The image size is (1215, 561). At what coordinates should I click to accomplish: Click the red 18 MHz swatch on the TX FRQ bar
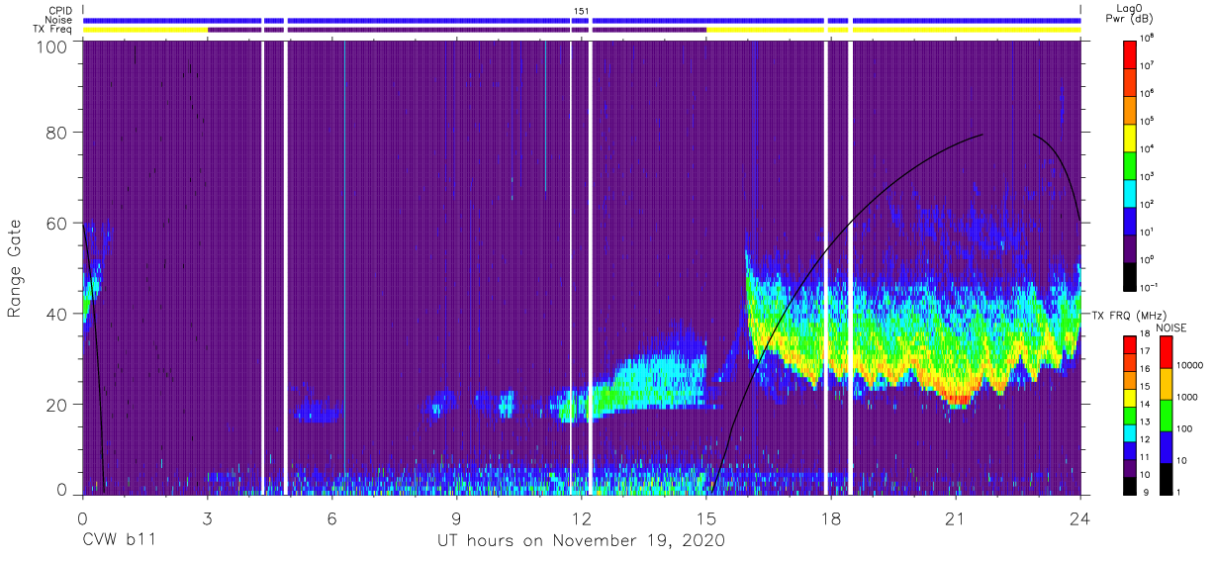click(1131, 345)
